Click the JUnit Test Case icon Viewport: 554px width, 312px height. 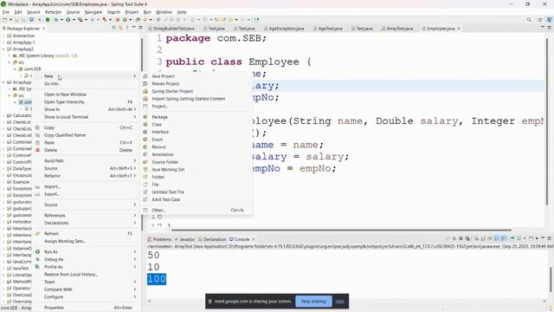click(145, 199)
